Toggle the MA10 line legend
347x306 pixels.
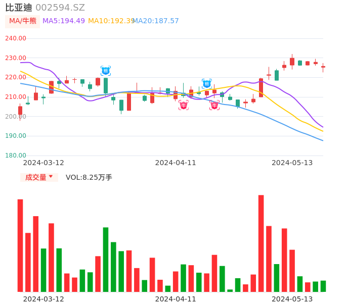(110, 21)
